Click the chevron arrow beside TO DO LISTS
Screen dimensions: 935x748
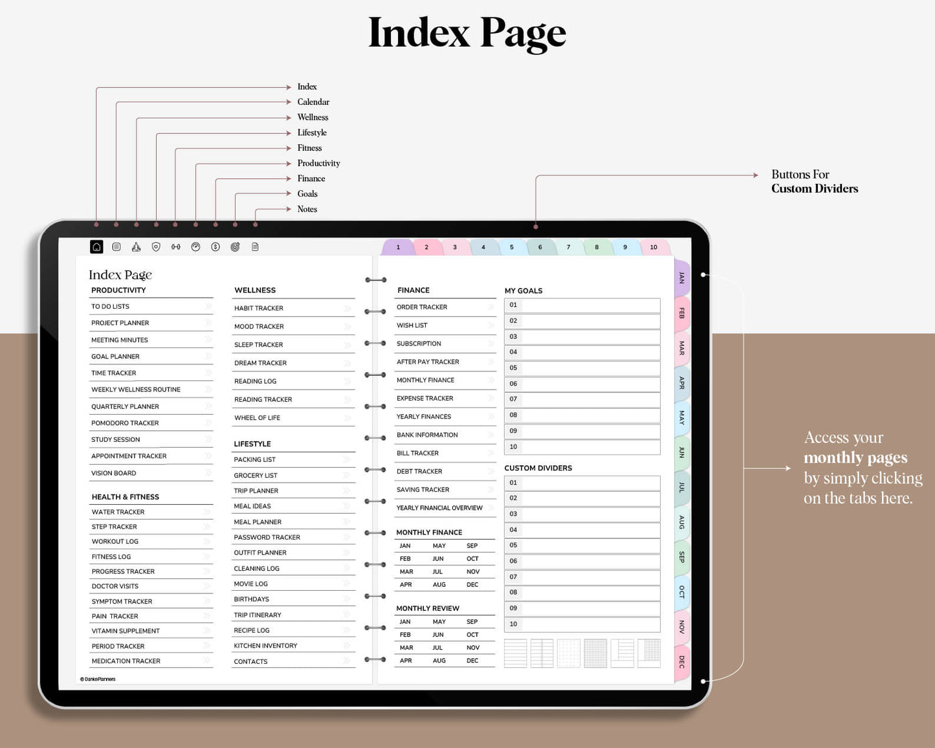click(x=208, y=306)
